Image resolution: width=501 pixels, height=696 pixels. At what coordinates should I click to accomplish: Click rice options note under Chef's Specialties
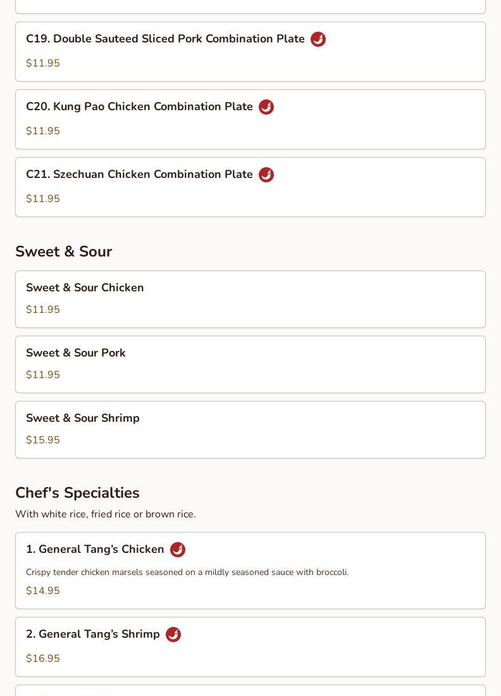click(106, 514)
